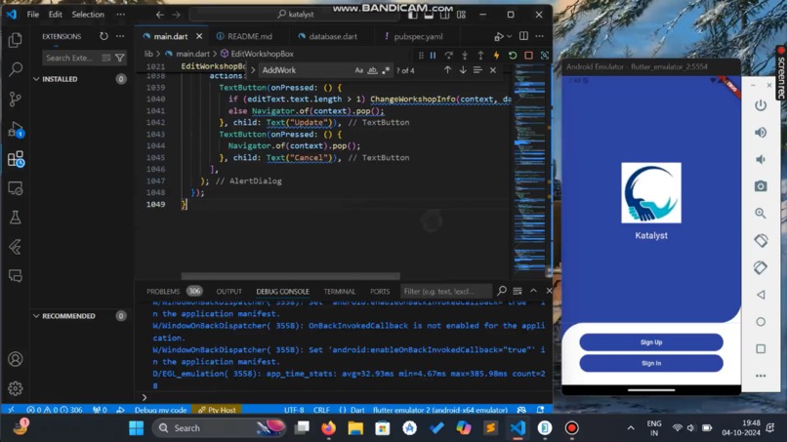Pause the debug session
The image size is (787, 442).
click(x=433, y=56)
